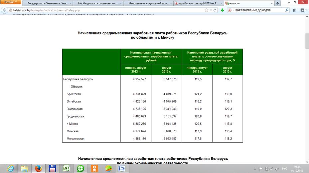Go to the Firefox home page
309x173 pixels.
point(294,10)
